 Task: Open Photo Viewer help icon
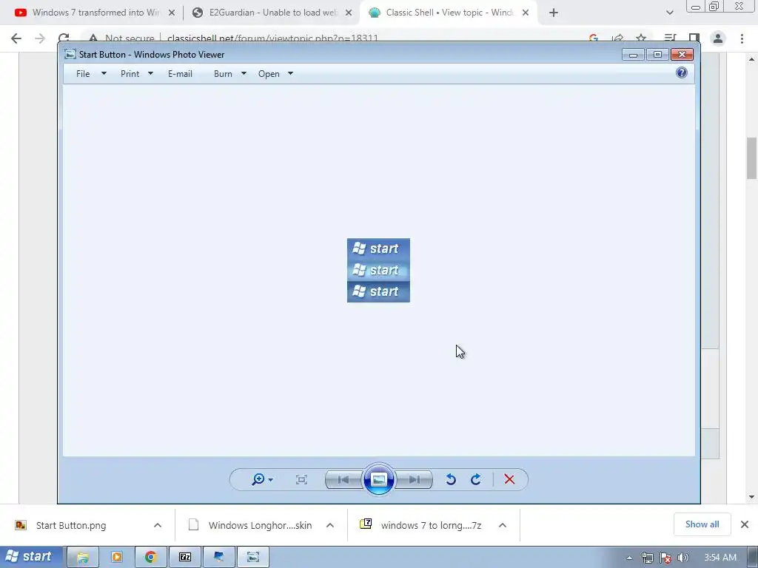682,73
